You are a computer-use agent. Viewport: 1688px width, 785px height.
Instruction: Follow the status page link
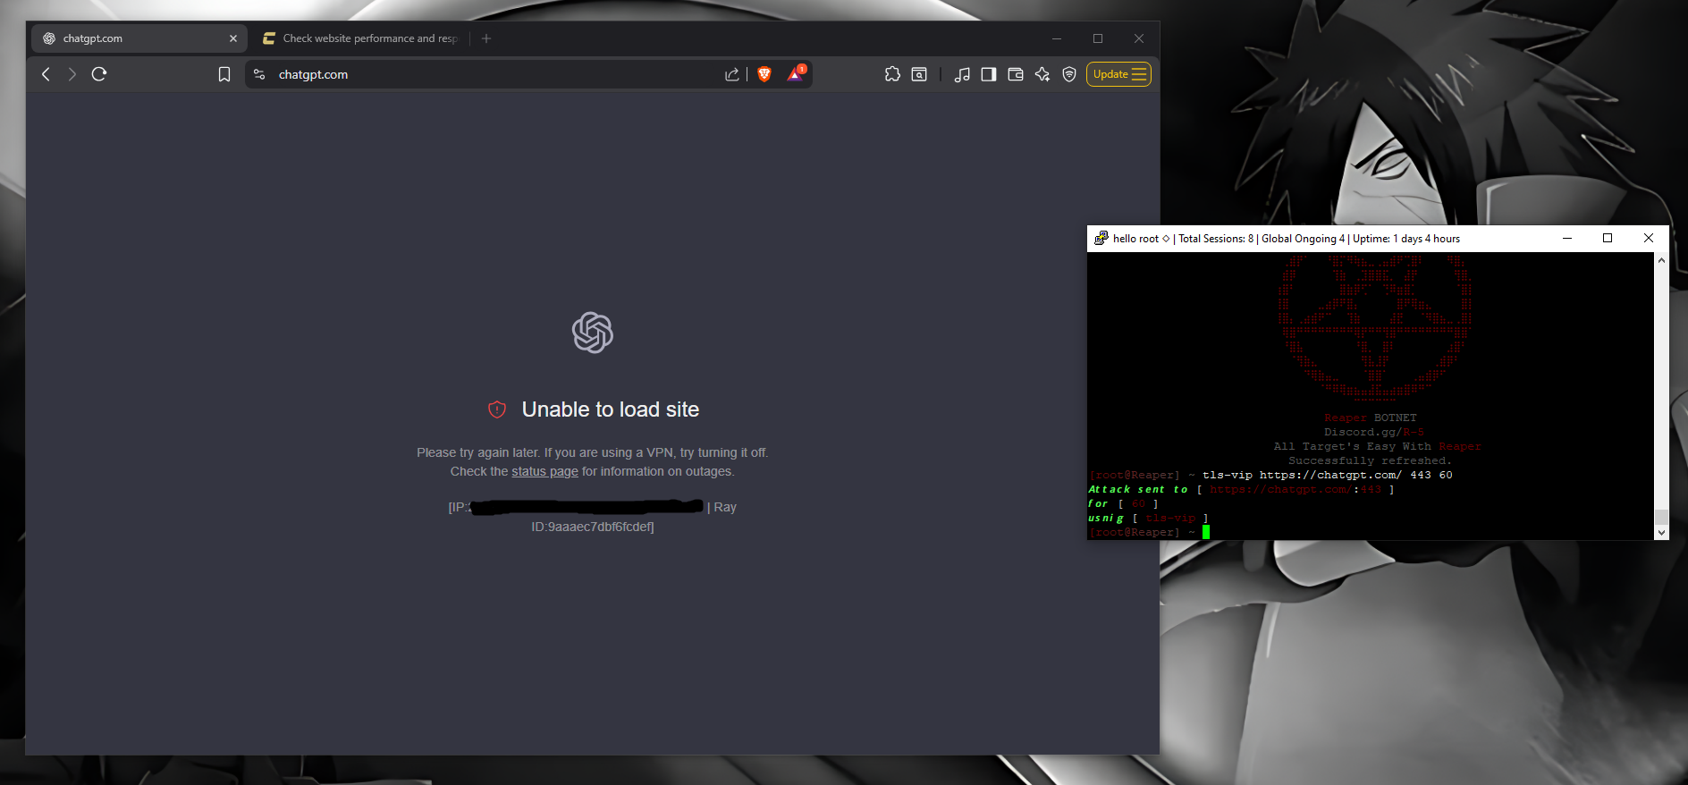[x=544, y=471]
